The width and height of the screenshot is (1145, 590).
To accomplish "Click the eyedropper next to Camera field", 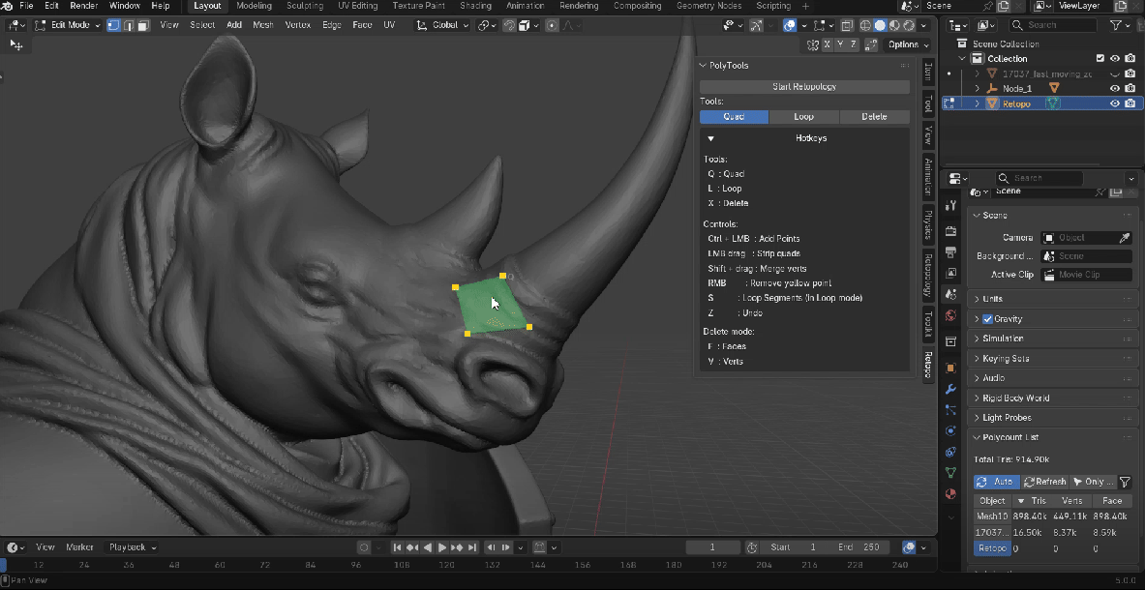I will [x=1124, y=237].
